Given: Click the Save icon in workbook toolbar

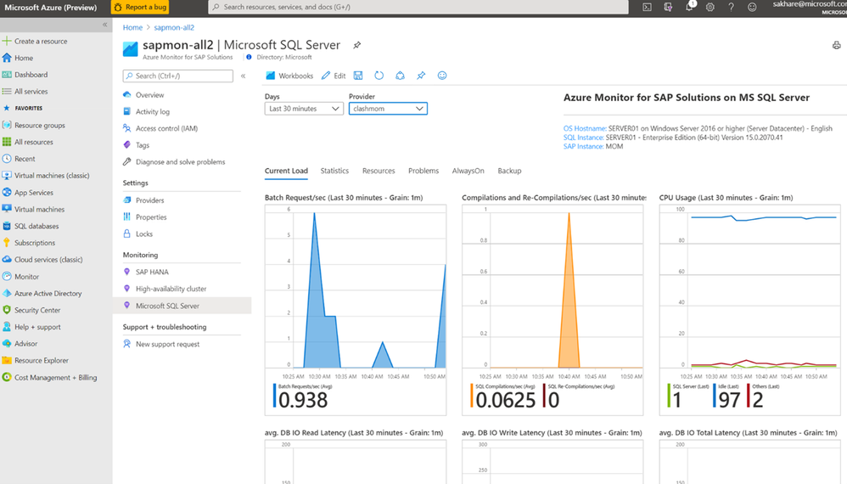Looking at the screenshot, I should click(x=358, y=76).
